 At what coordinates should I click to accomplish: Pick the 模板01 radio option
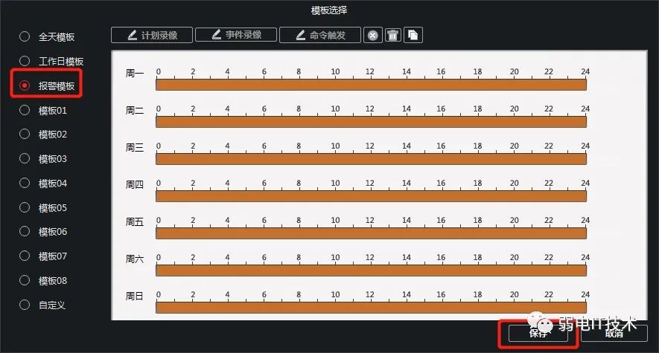pos(25,110)
